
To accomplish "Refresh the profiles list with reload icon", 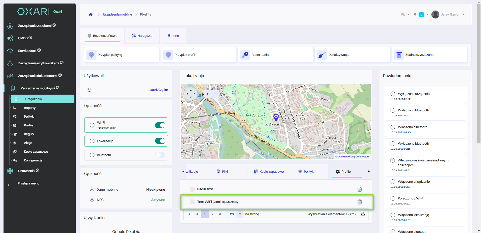I will (363, 214).
